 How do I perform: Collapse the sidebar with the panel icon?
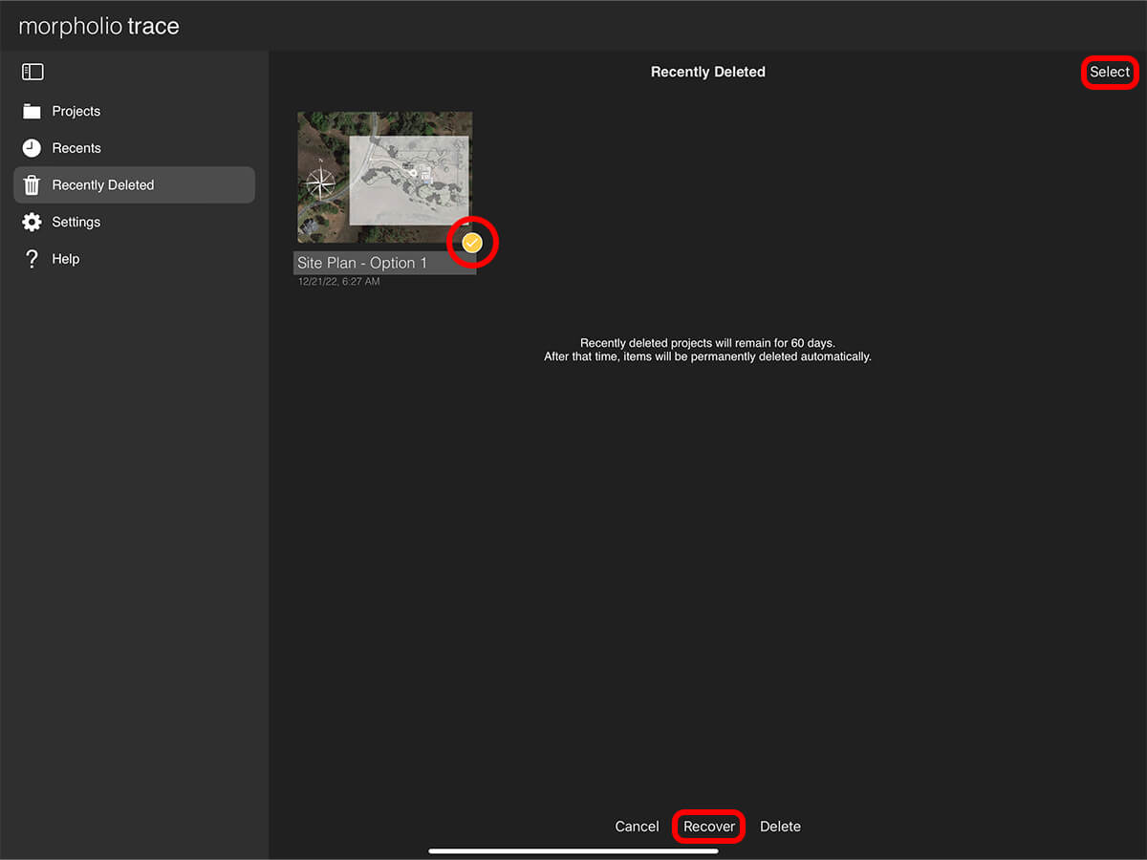pyautogui.click(x=32, y=72)
